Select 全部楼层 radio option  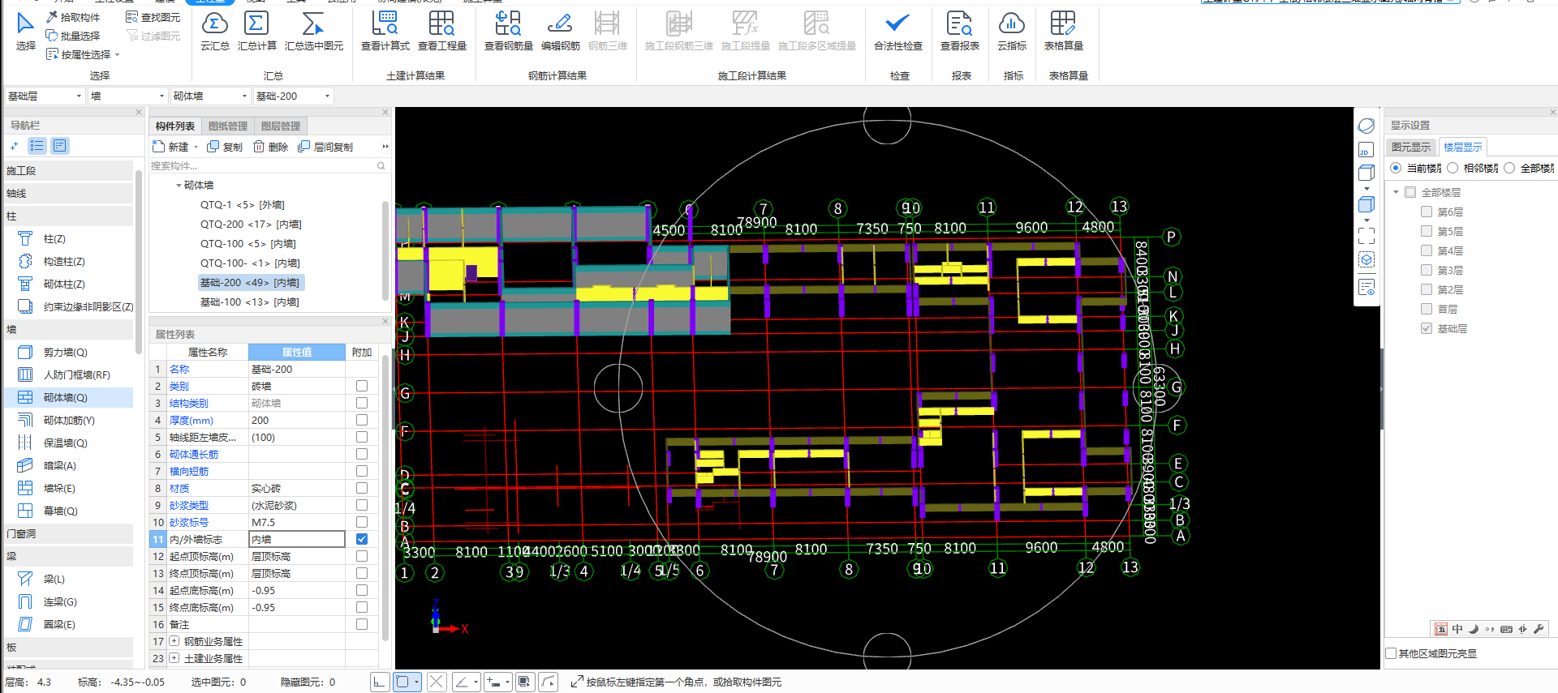point(1509,169)
